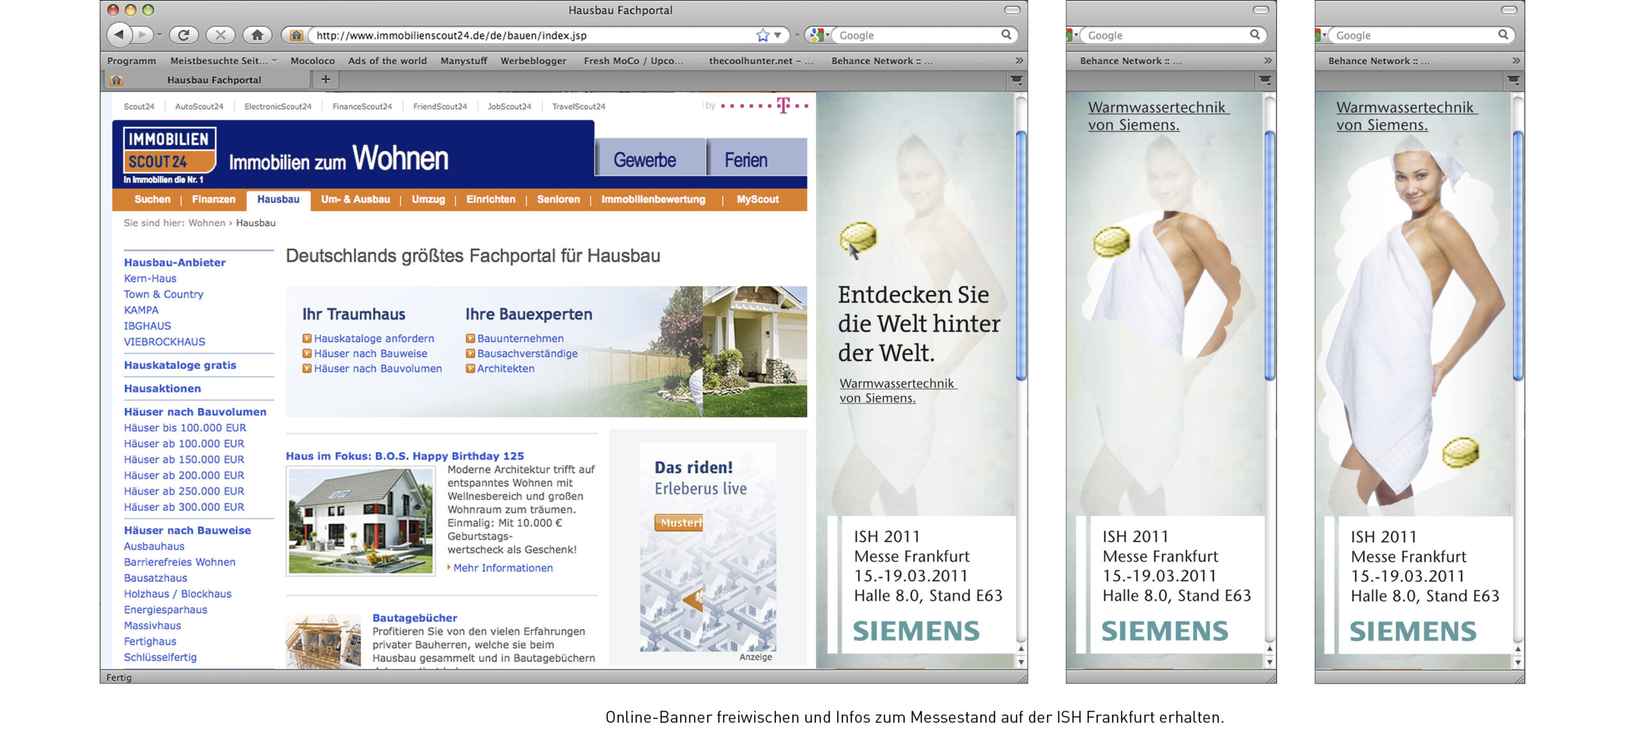Click the Telekom T logo
1636x753 pixels.
click(x=783, y=105)
